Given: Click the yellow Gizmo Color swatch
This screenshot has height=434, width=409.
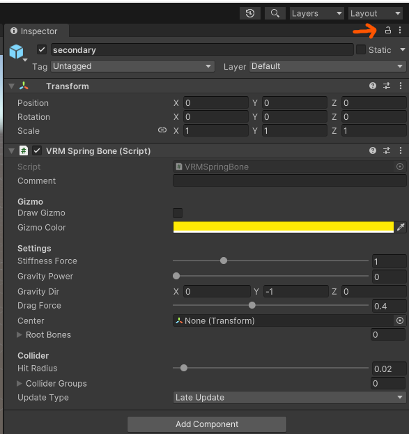Looking at the screenshot, I should 284,227.
